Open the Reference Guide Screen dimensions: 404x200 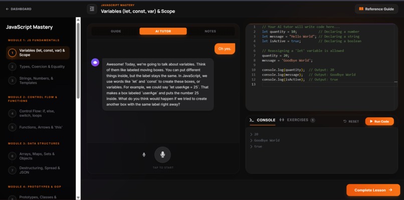click(x=376, y=9)
